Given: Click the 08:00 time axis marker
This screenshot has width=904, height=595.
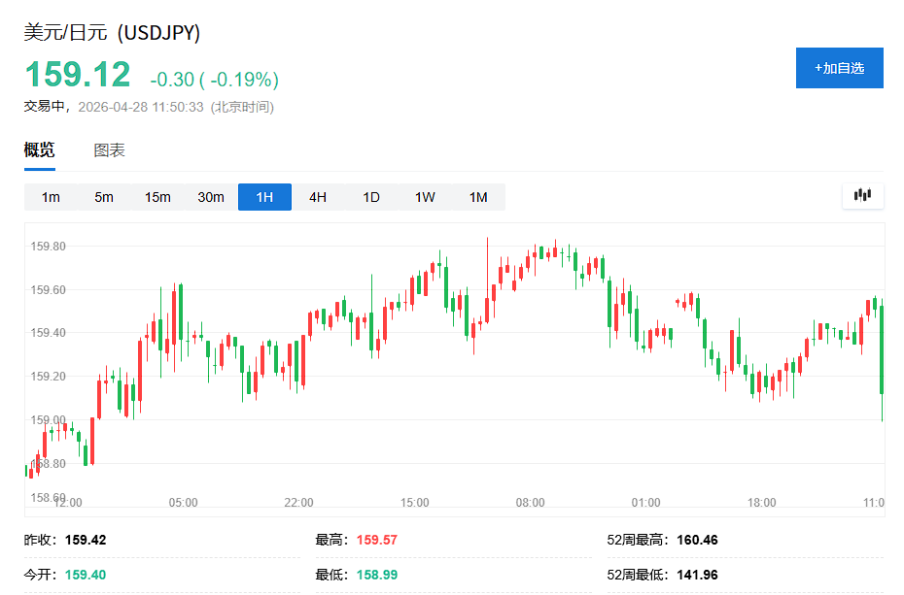Looking at the screenshot, I should 531,503.
